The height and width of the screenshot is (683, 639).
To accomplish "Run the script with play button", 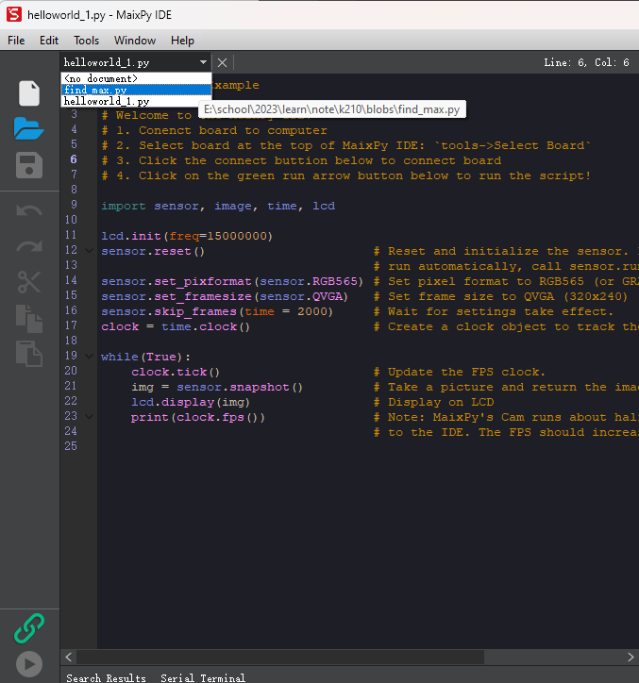I will [29, 664].
